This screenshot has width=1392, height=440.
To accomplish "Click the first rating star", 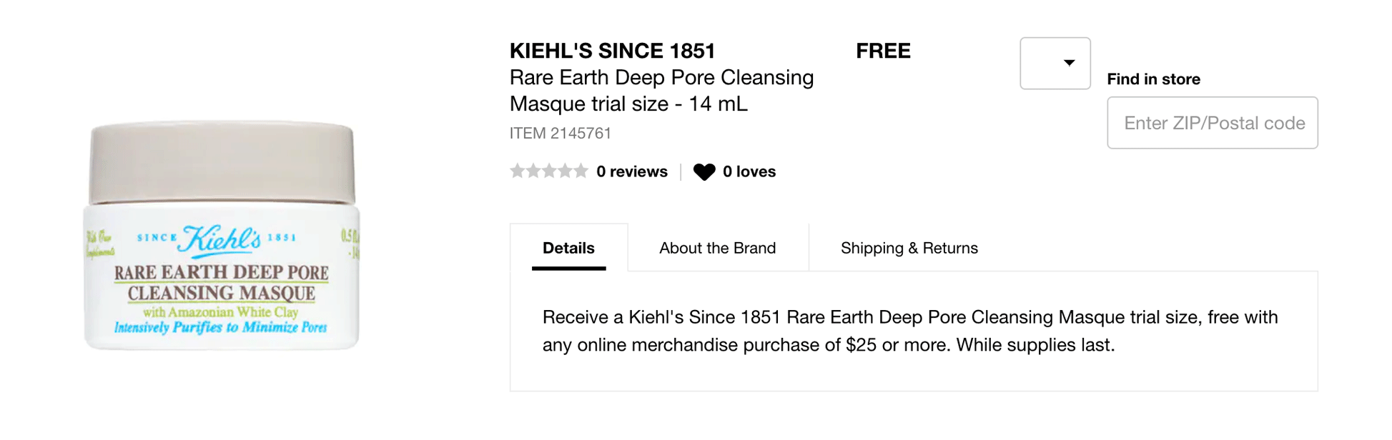I will pyautogui.click(x=517, y=171).
